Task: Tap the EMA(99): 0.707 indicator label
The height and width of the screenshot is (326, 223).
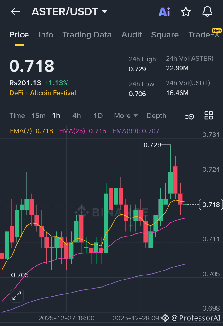Action: (136, 131)
